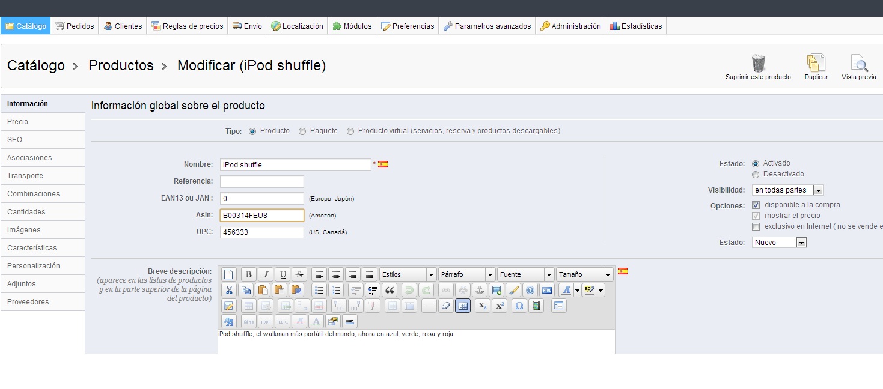Insert a numbered list
Screen dimensions: 883x389
336,290
